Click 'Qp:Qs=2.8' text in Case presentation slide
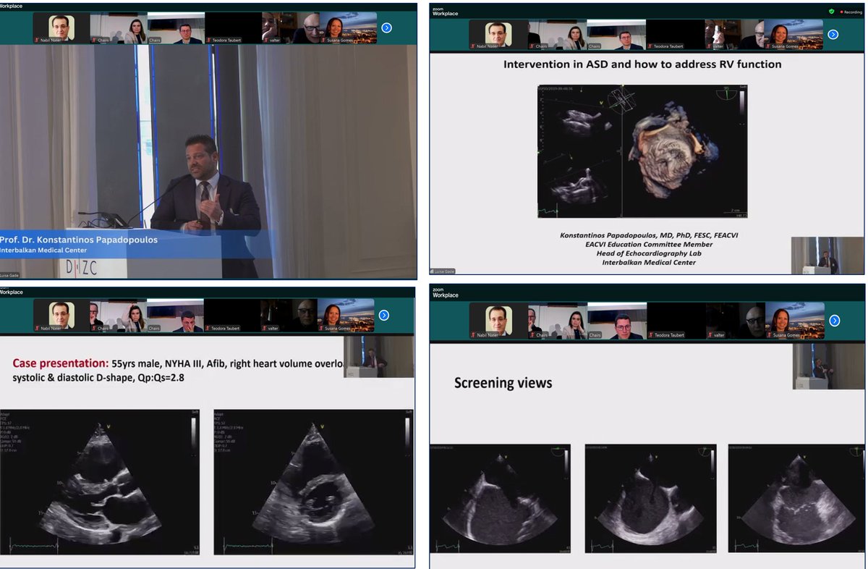Screen dimensions: 868x569 click(x=153, y=377)
